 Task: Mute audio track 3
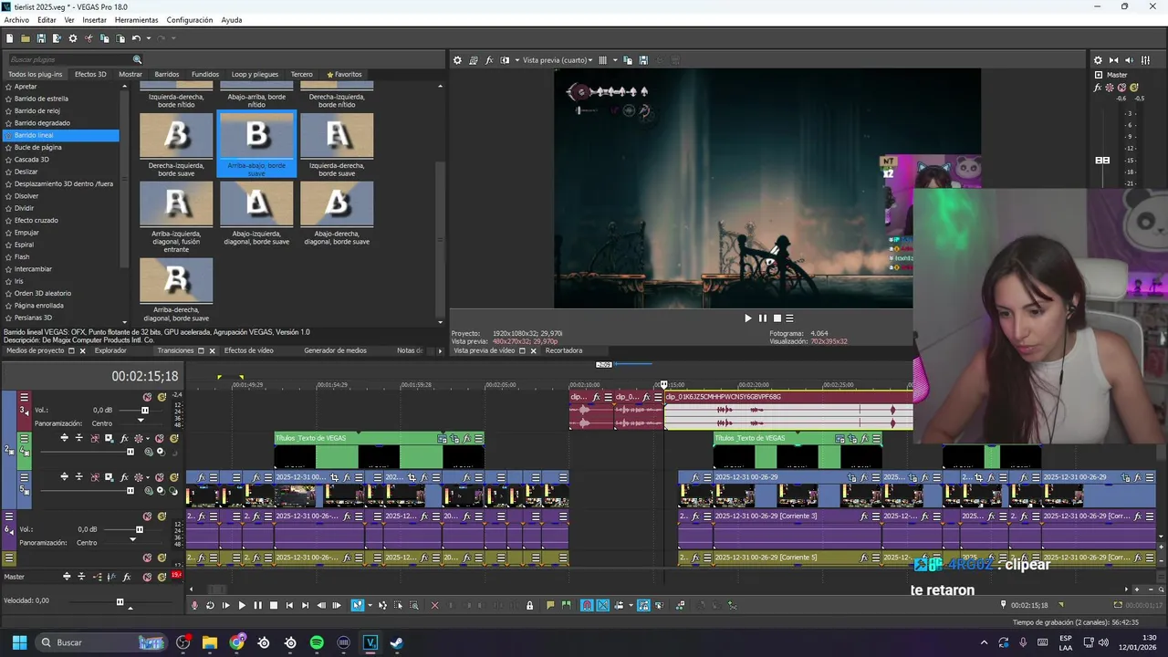tap(147, 397)
